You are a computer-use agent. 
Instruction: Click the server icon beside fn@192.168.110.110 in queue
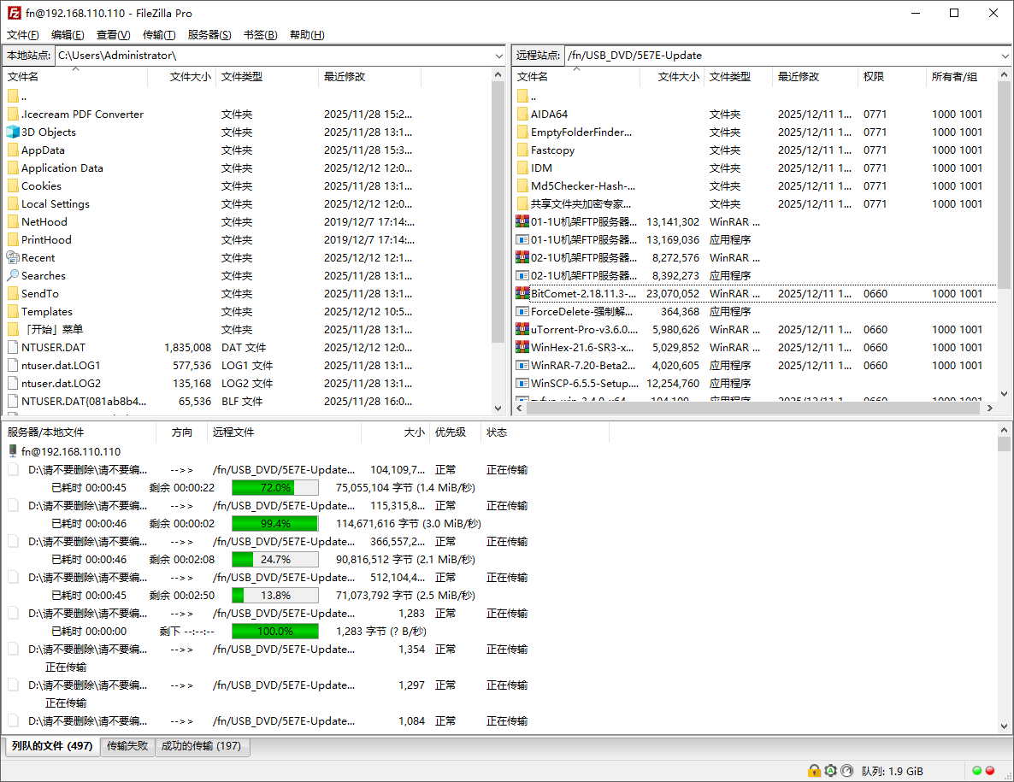(12, 451)
